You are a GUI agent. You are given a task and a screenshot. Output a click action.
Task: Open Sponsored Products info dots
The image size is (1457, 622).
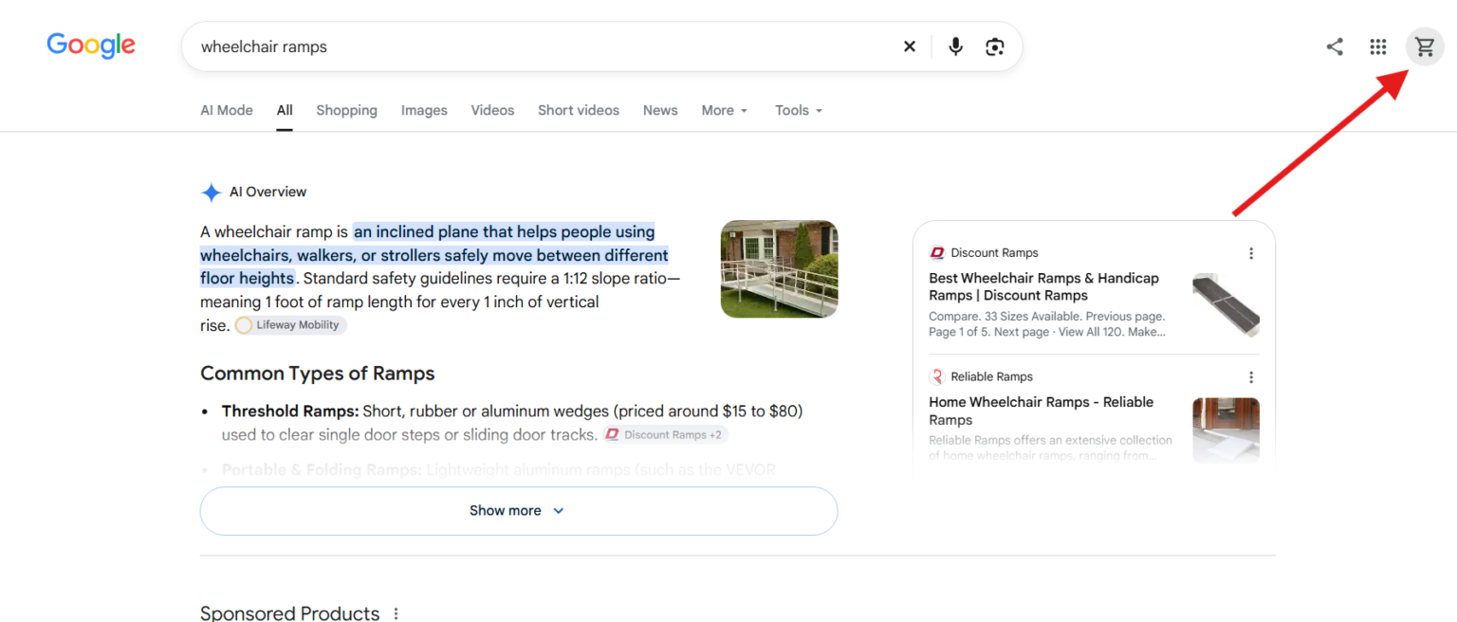pyautogui.click(x=397, y=613)
